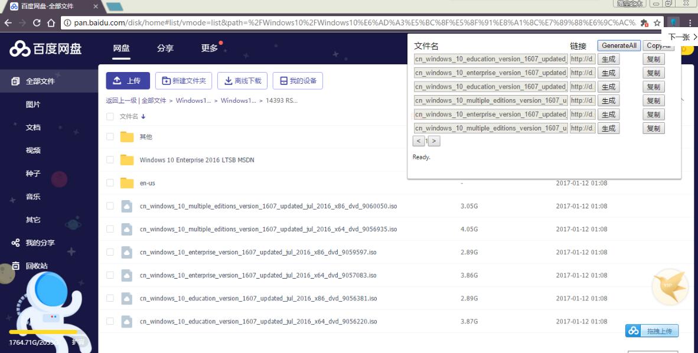Open the 种子 category in the sidebar
698x353 pixels.
pyautogui.click(x=33, y=174)
